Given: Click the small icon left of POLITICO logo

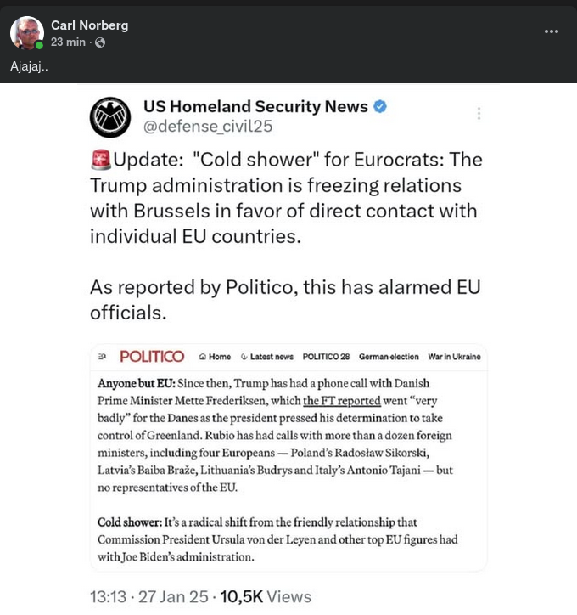Looking at the screenshot, I should pos(103,357).
